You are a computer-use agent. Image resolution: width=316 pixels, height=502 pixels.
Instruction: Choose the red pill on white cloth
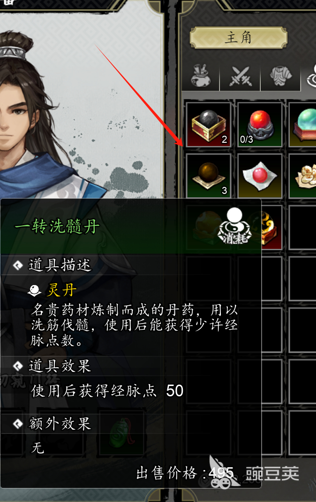click(x=259, y=176)
